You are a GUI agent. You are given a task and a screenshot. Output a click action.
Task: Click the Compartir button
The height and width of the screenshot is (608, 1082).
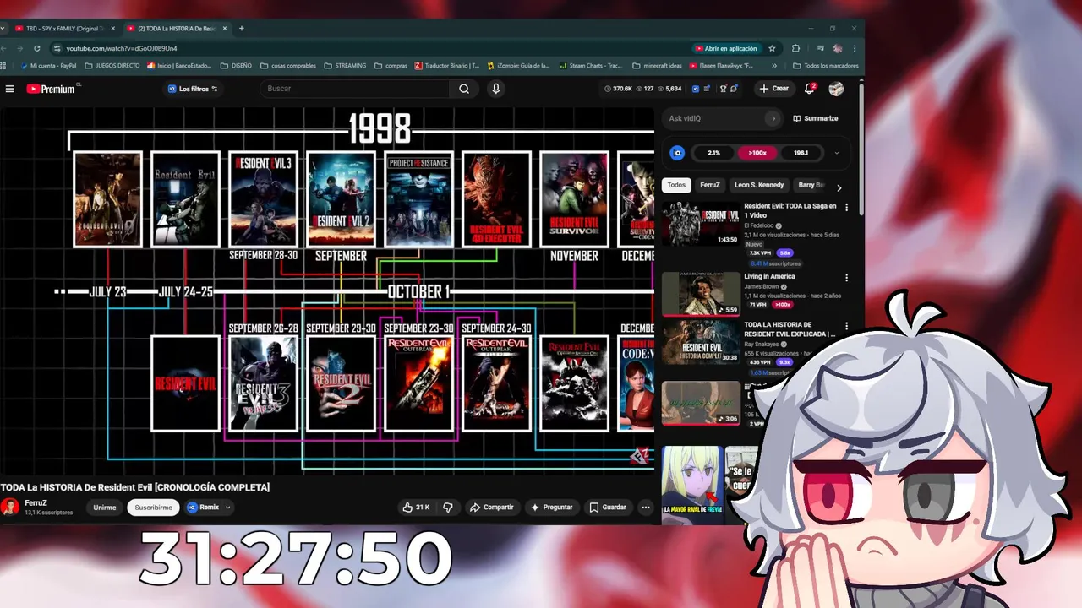click(x=492, y=508)
